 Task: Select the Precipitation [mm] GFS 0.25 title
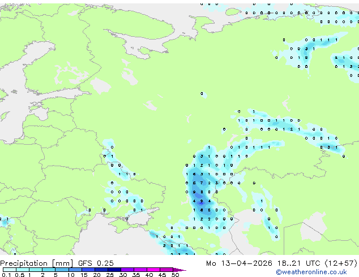point(57,263)
